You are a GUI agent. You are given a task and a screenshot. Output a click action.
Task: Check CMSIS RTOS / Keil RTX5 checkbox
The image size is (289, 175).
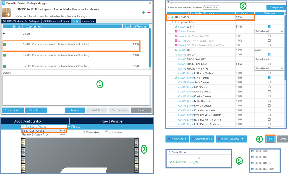click(269, 64)
